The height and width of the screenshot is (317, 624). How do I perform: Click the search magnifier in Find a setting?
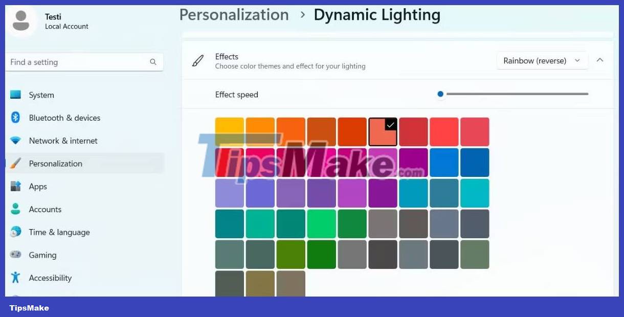[x=153, y=61]
